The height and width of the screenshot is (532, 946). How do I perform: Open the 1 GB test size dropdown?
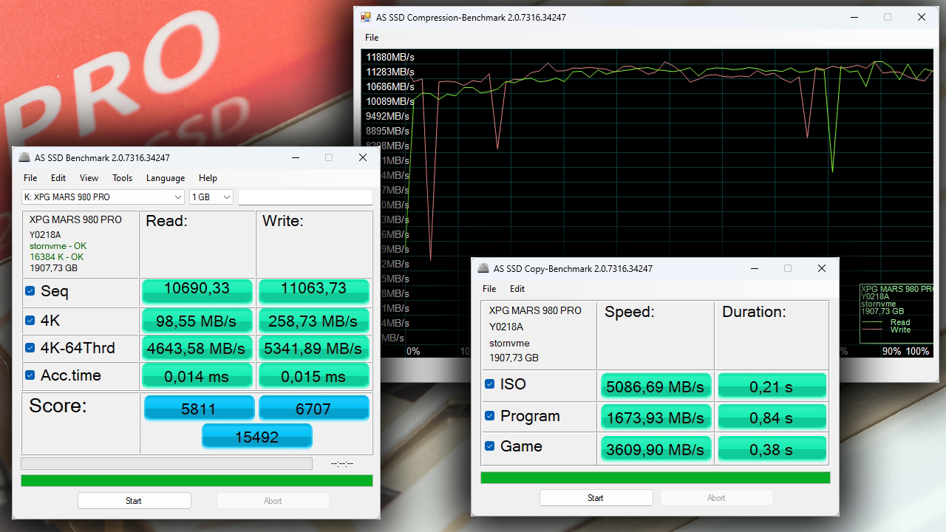[211, 197]
